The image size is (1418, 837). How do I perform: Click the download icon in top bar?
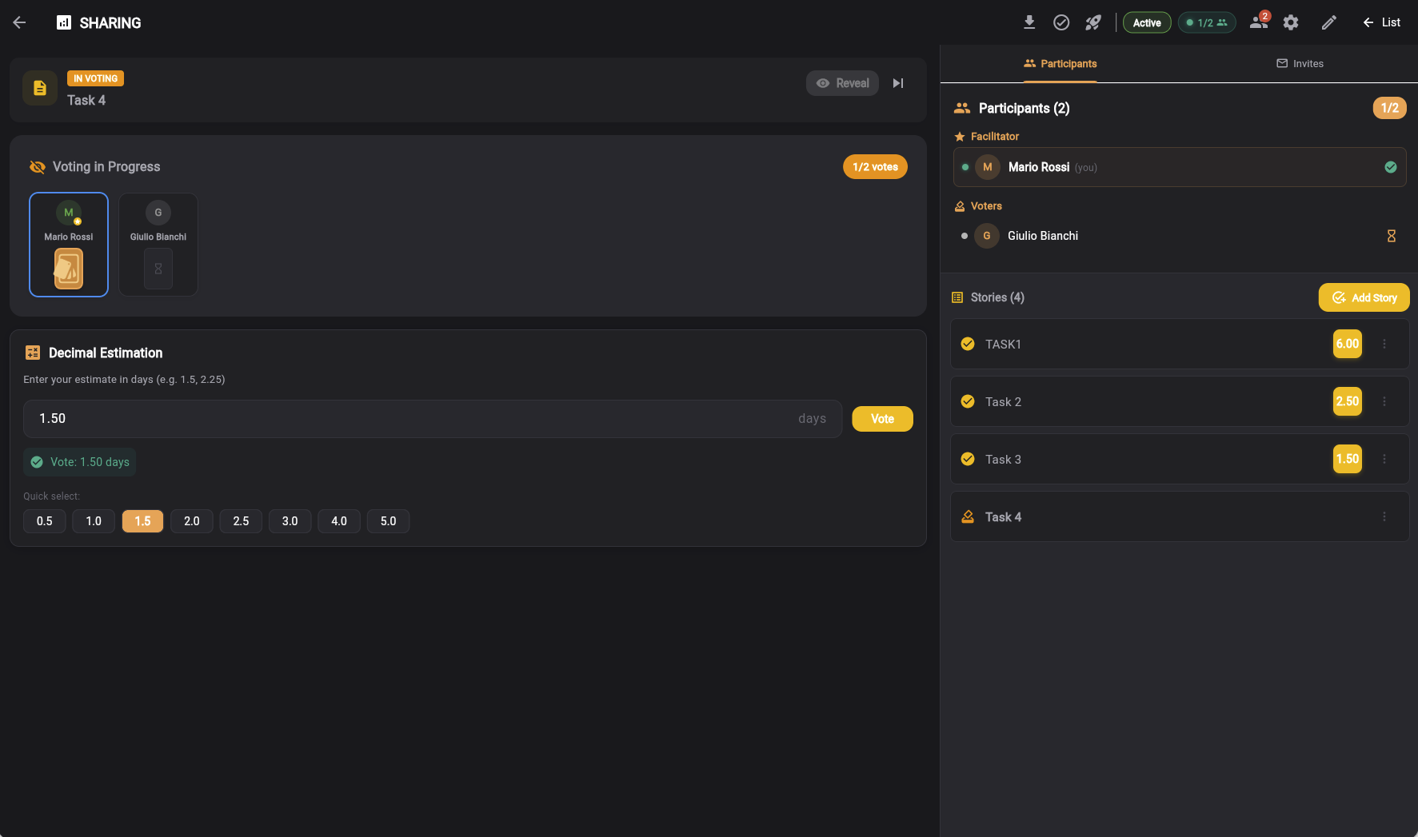1029,22
